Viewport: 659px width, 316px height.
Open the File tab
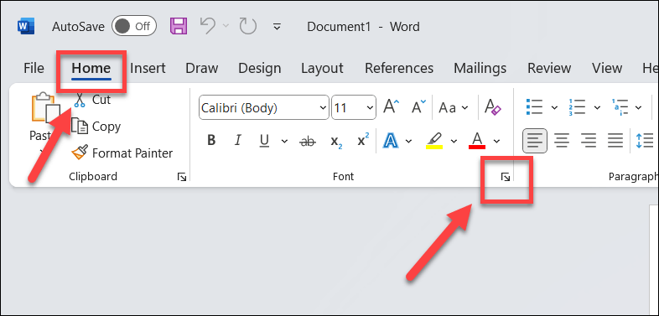34,68
